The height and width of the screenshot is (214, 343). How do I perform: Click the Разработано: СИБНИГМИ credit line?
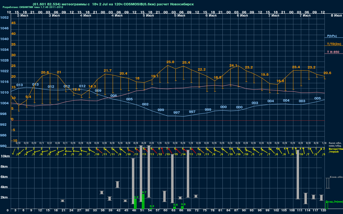(33, 7)
